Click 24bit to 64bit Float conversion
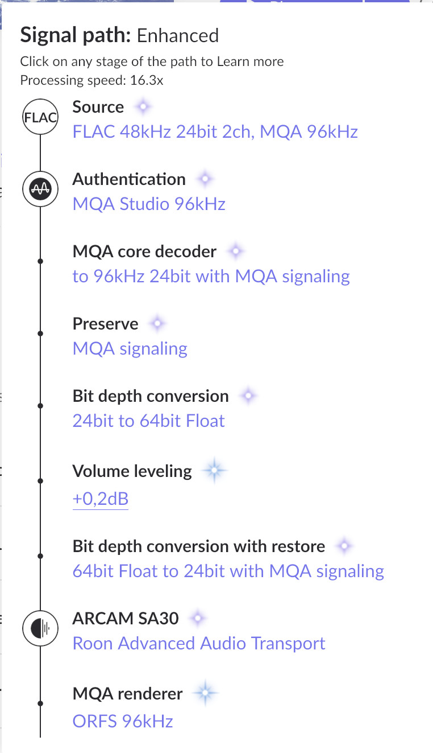The width and height of the screenshot is (433, 753). (149, 421)
